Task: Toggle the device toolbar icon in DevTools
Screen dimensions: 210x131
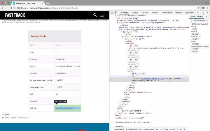Action: click(116, 13)
